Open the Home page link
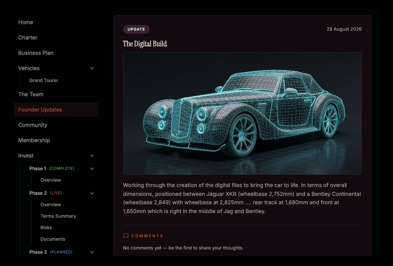This screenshot has height=266, width=393. click(26, 22)
